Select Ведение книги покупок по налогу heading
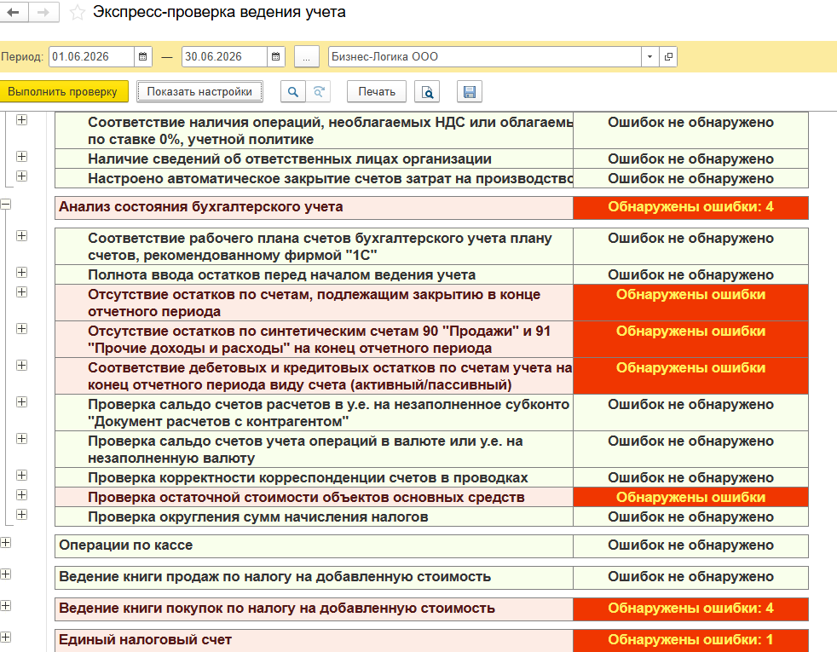This screenshot has width=837, height=652. 277,609
